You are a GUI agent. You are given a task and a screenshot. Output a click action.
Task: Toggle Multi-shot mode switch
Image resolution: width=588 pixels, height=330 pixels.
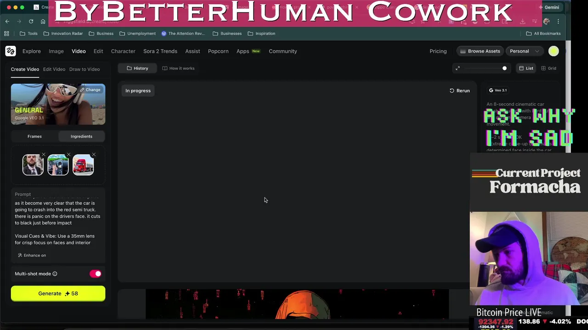coord(96,274)
